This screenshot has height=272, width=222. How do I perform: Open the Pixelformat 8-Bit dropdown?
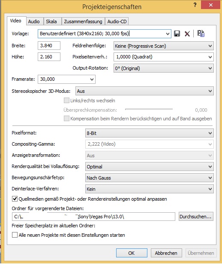click(150, 133)
